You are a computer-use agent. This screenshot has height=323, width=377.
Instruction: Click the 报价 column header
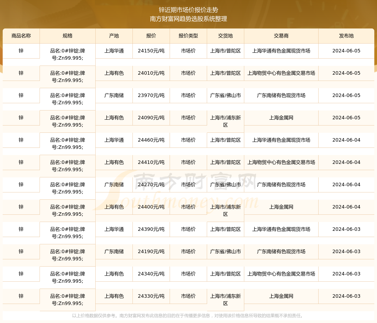click(151, 36)
